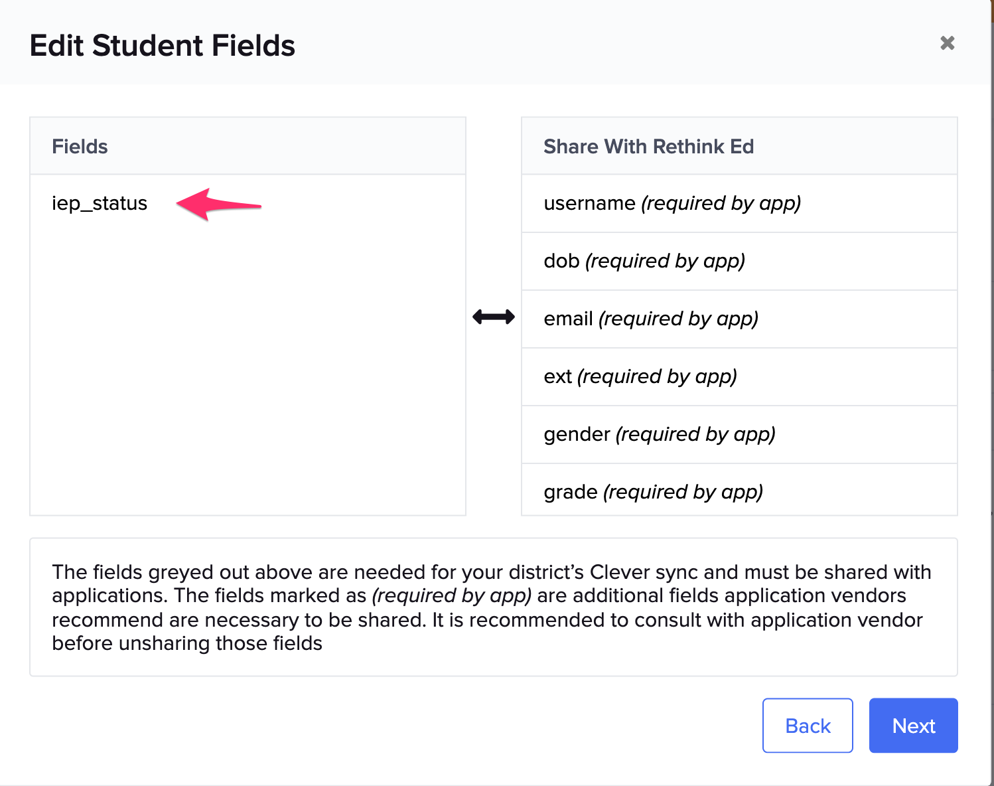994x786 pixels.
Task: Close the Edit Student Fields dialog
Action: (x=948, y=42)
